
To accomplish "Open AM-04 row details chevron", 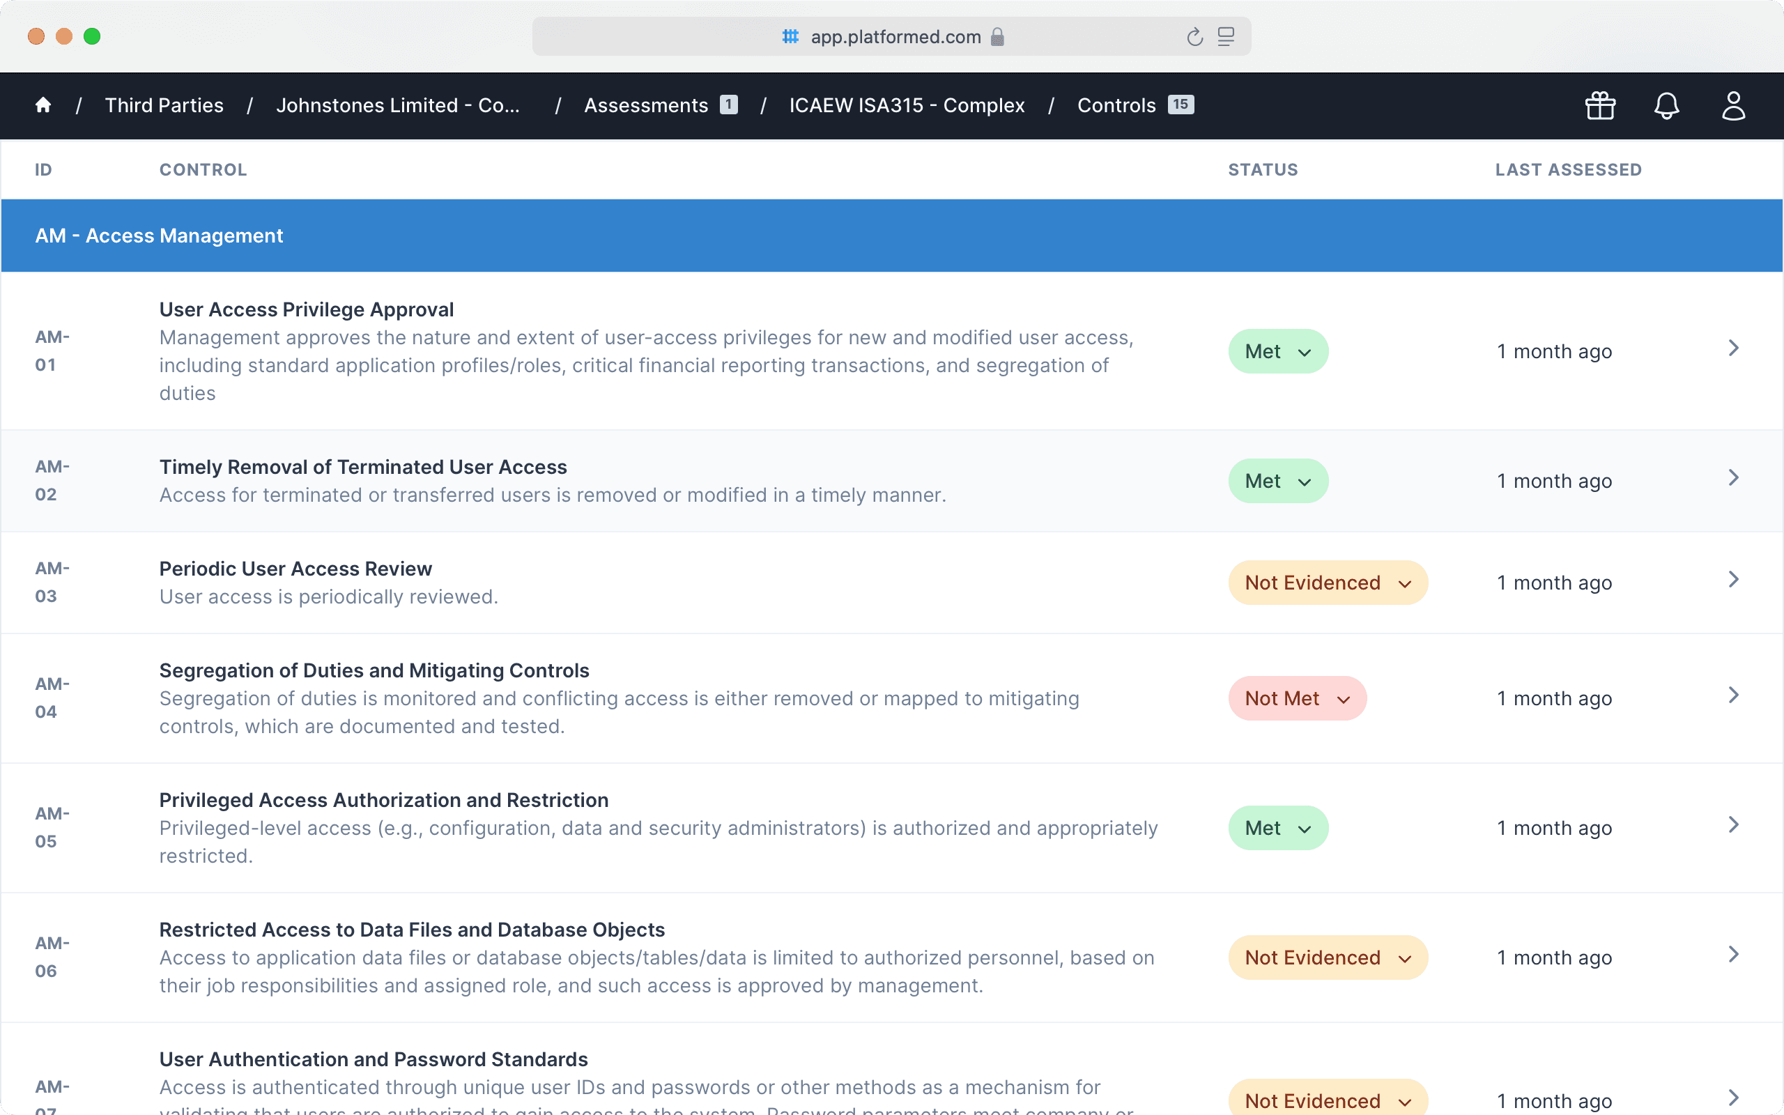I will coord(1733,695).
